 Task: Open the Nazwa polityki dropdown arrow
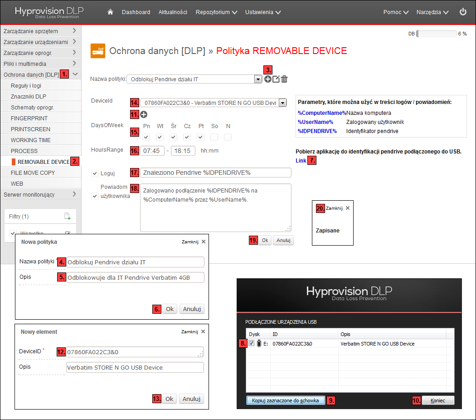pos(258,79)
